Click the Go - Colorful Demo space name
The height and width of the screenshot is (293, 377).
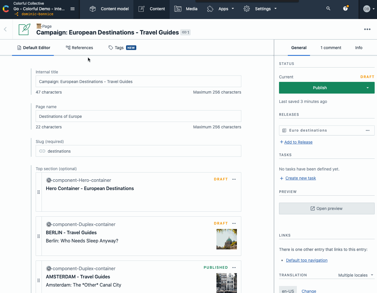tap(39, 9)
